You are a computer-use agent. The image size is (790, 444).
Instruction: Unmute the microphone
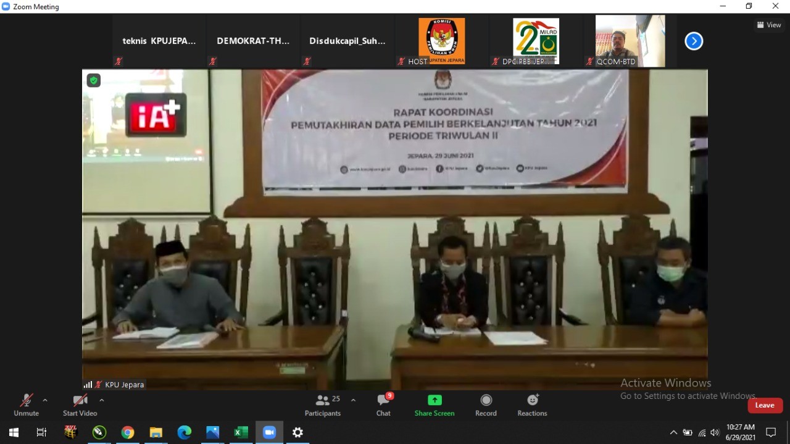[26, 405]
